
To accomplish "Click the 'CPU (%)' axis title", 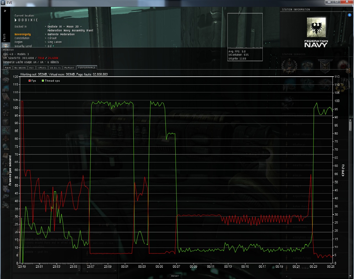I will (x=343, y=170).
